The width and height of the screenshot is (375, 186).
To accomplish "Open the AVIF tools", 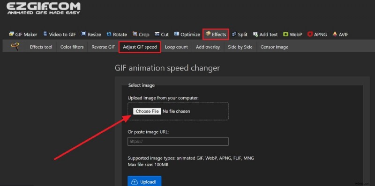I will [x=340, y=34].
